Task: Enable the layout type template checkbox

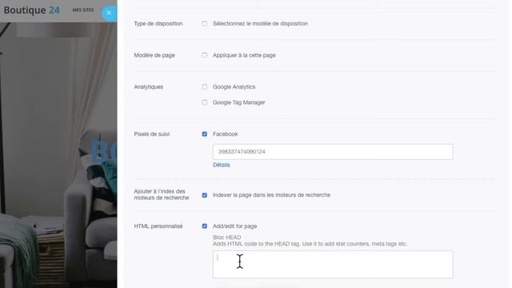Action: [x=205, y=23]
